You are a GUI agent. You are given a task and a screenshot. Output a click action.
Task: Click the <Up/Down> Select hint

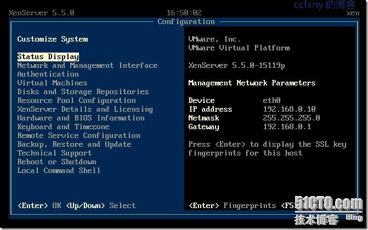click(101, 205)
